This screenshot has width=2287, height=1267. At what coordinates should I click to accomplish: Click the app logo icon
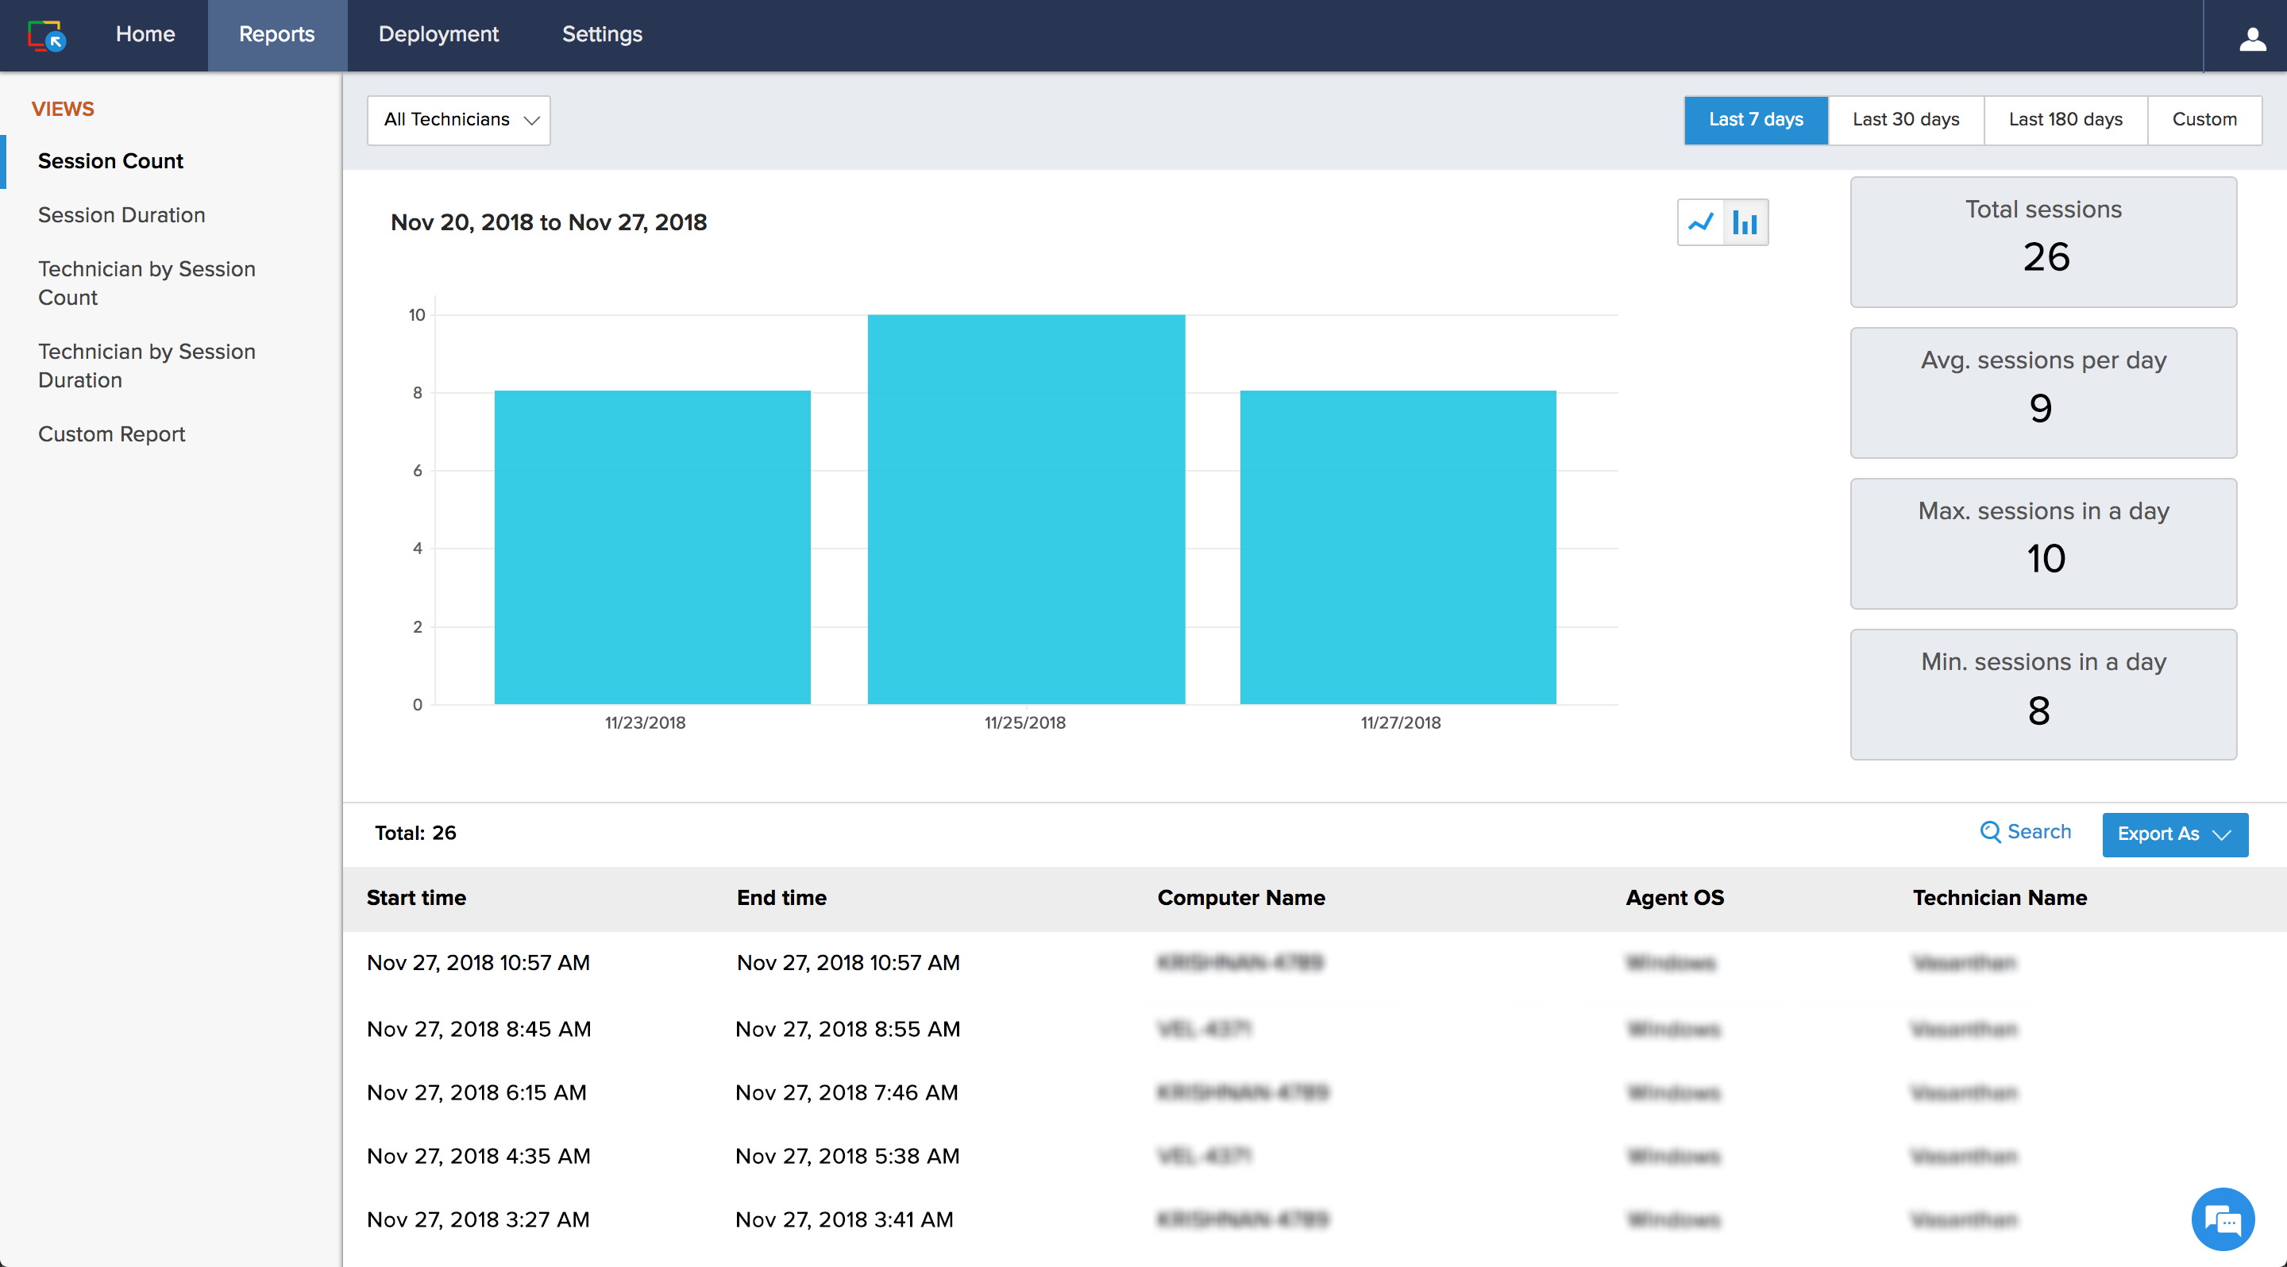46,36
